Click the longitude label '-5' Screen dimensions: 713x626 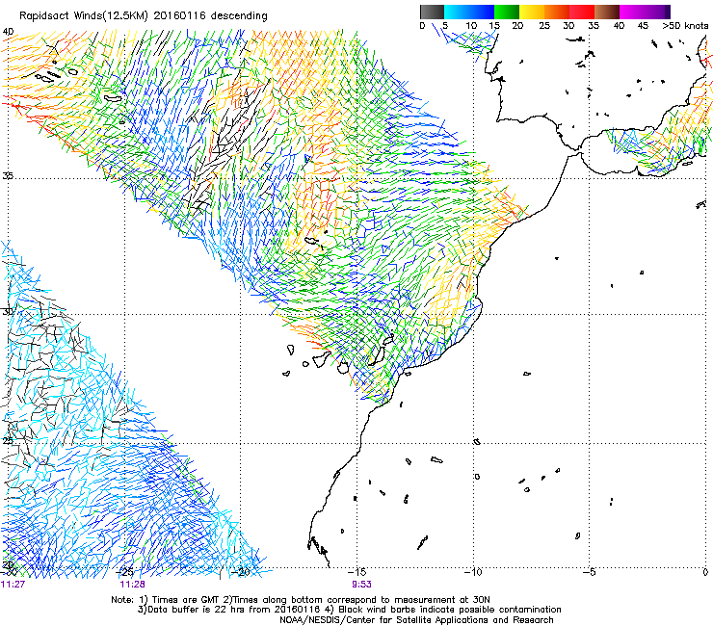point(590,572)
